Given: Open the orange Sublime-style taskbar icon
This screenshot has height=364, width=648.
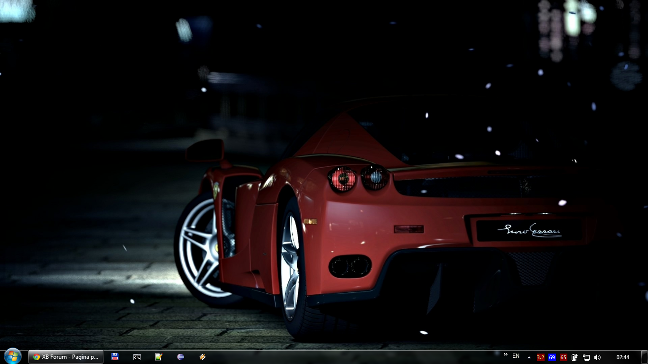Looking at the screenshot, I should [203, 357].
